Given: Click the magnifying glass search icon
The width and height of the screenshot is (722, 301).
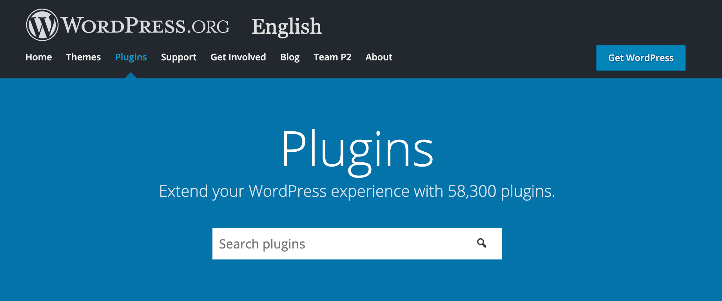Looking at the screenshot, I should [482, 243].
